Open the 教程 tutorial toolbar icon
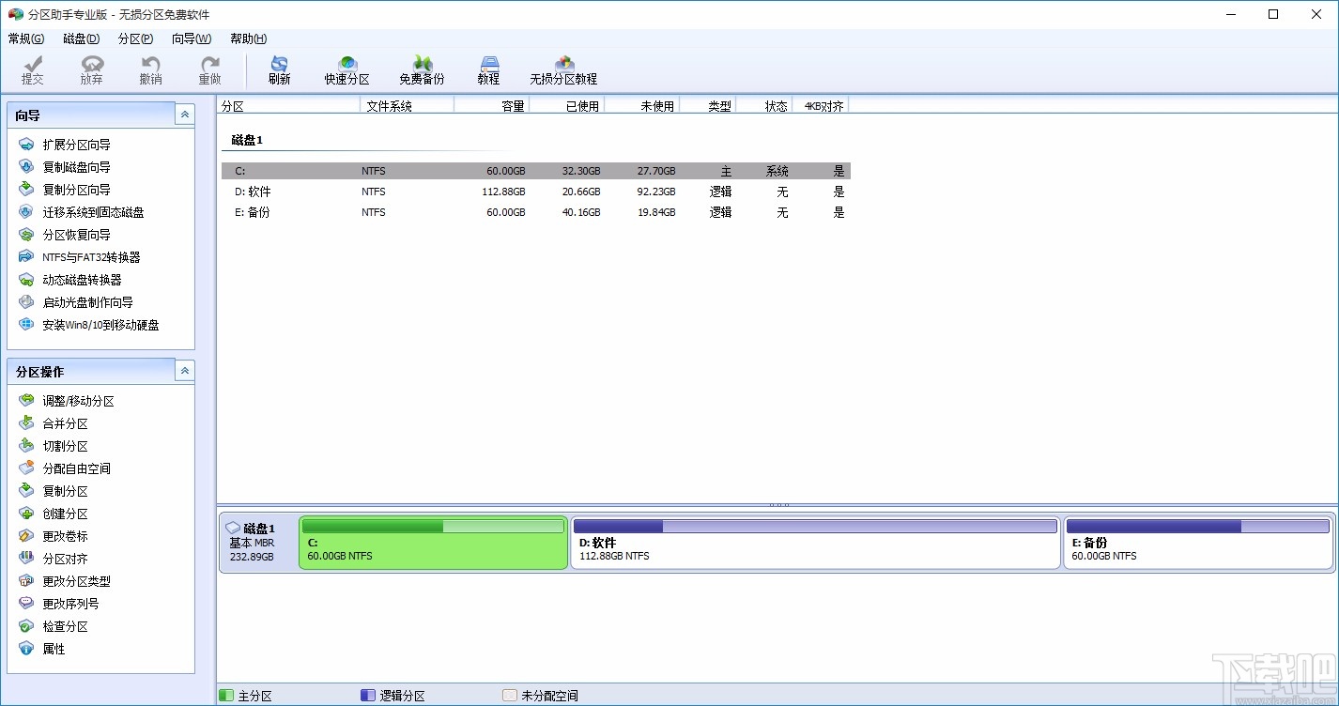The width and height of the screenshot is (1339, 706). click(488, 70)
